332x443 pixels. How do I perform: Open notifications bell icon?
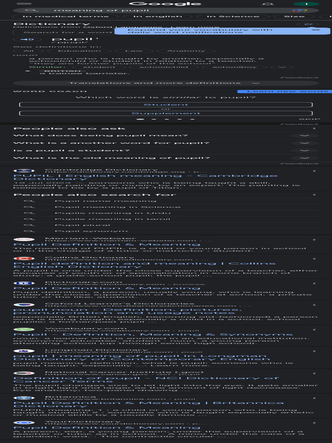pos(268,3)
